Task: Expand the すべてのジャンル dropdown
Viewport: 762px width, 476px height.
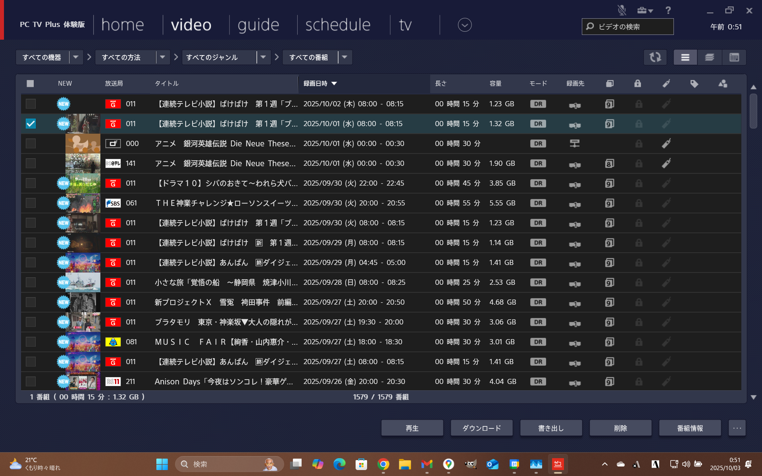Action: pyautogui.click(x=263, y=58)
